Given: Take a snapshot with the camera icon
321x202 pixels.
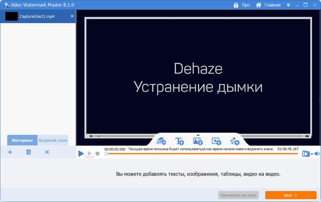Looking at the screenshot, I should coord(305,154).
